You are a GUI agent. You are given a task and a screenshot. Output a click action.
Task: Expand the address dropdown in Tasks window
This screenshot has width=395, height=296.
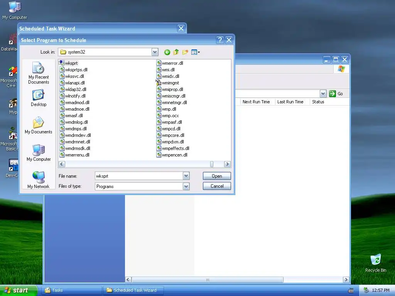click(323, 94)
